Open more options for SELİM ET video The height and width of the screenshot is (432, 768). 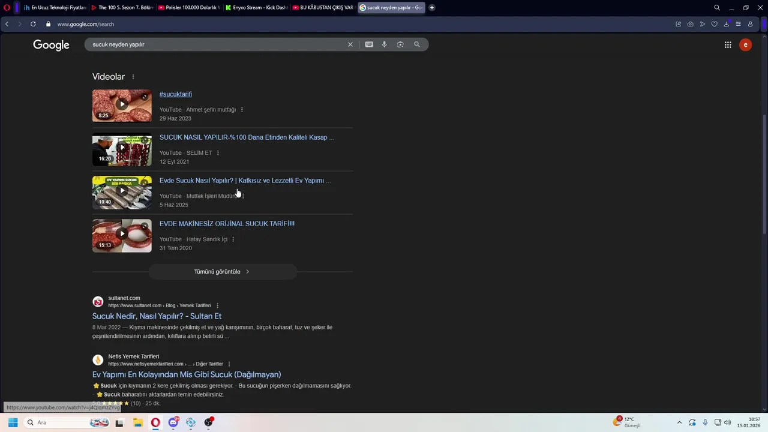pos(218,153)
